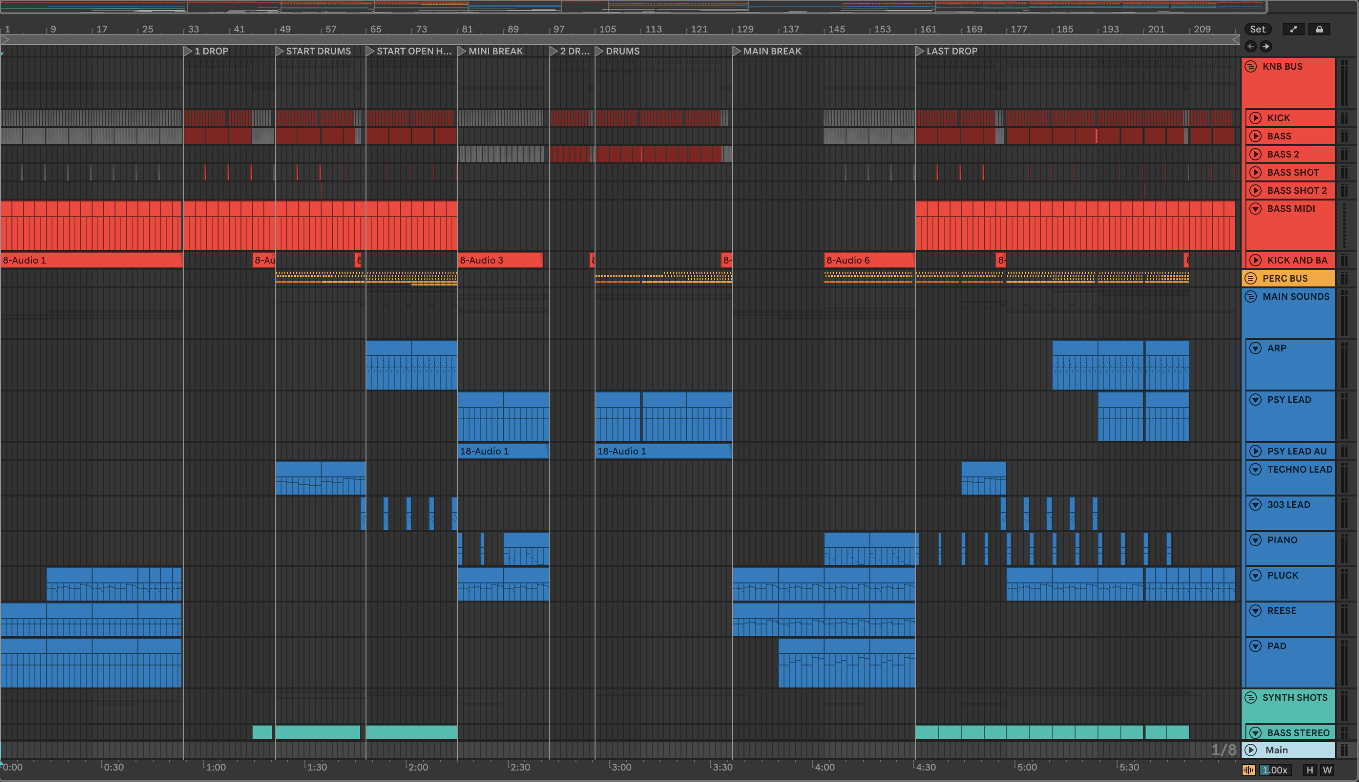
Task: Select the SYNTH SHOTS track name
Action: (1295, 697)
